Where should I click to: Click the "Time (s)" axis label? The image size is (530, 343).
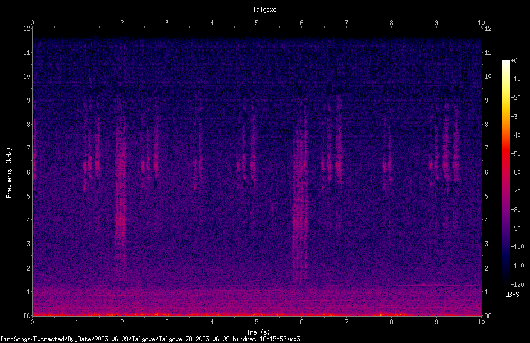tap(257, 332)
